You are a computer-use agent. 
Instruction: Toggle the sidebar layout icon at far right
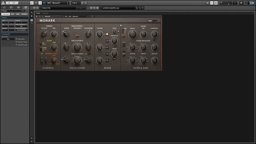[252, 3]
